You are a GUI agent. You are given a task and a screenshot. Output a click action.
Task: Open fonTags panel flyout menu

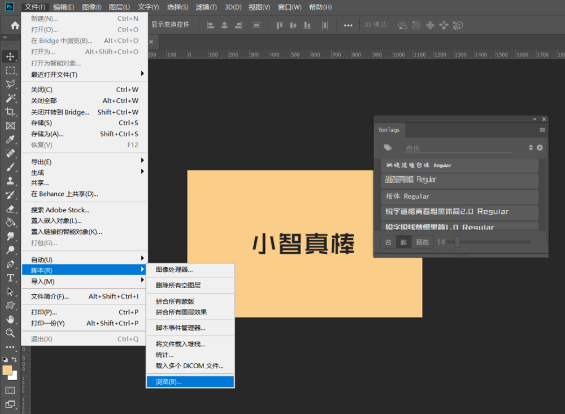pyautogui.click(x=542, y=130)
